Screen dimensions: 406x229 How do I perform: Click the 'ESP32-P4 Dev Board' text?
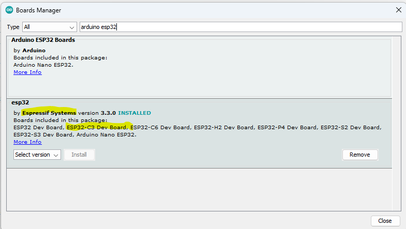[x=287, y=128]
